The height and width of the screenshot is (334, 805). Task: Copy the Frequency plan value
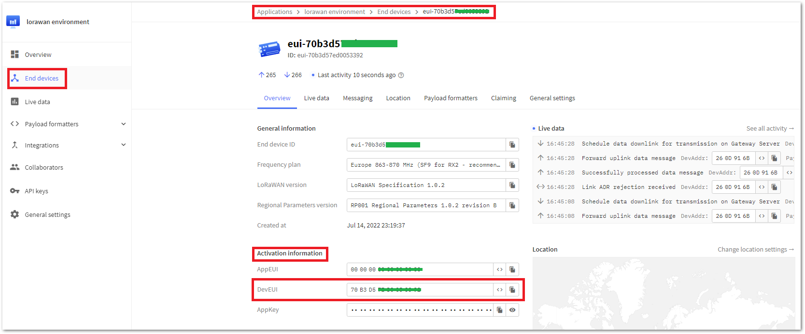[512, 165]
